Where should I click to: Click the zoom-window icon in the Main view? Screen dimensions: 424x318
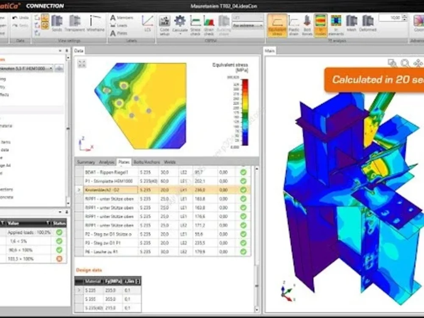pos(392,63)
